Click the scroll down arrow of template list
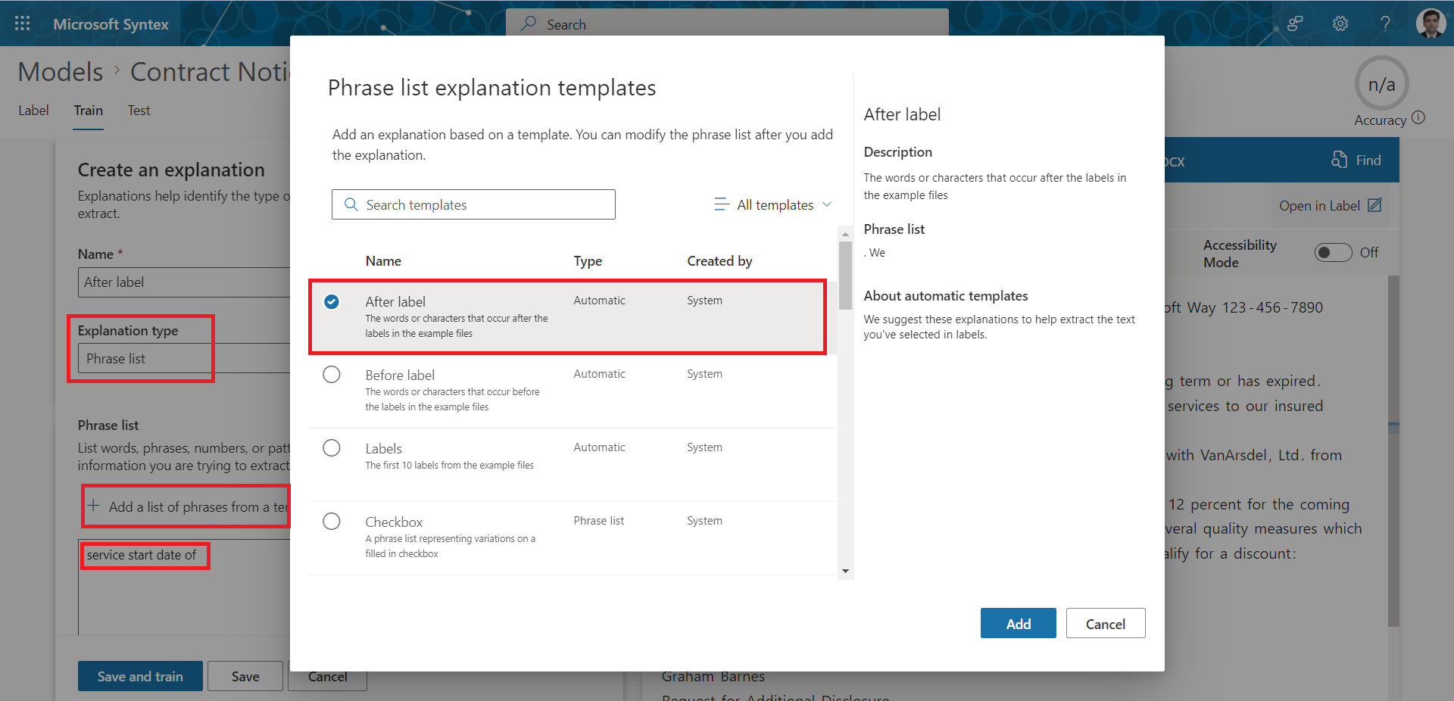1454x701 pixels. [x=845, y=571]
